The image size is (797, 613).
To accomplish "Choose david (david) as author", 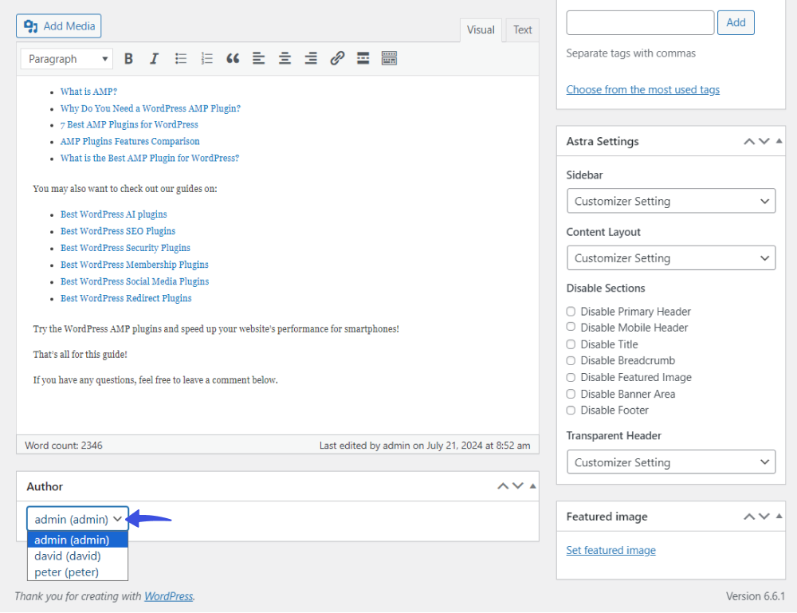I will [x=78, y=556].
